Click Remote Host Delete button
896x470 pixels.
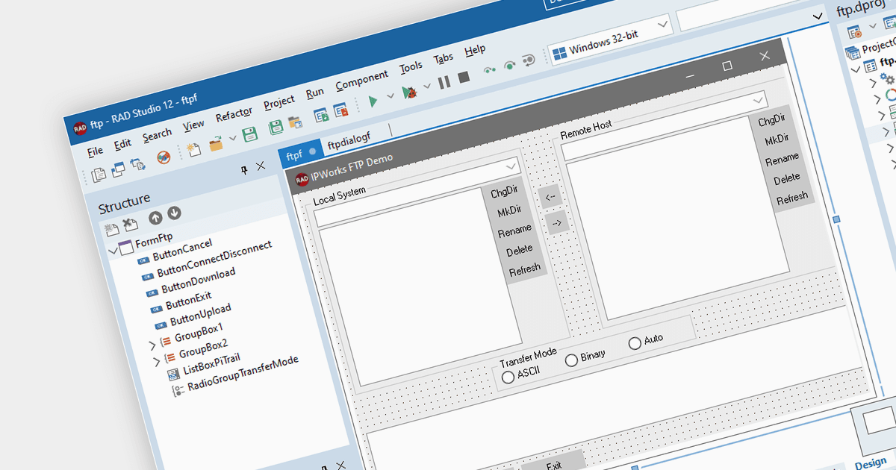pos(786,178)
